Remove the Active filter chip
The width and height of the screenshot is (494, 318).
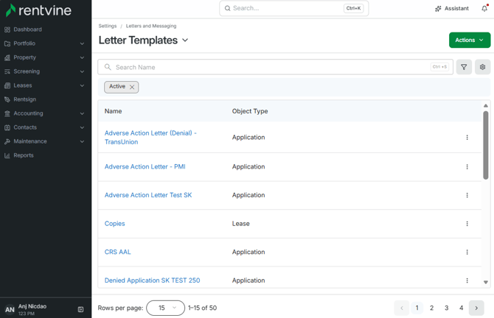coord(132,87)
